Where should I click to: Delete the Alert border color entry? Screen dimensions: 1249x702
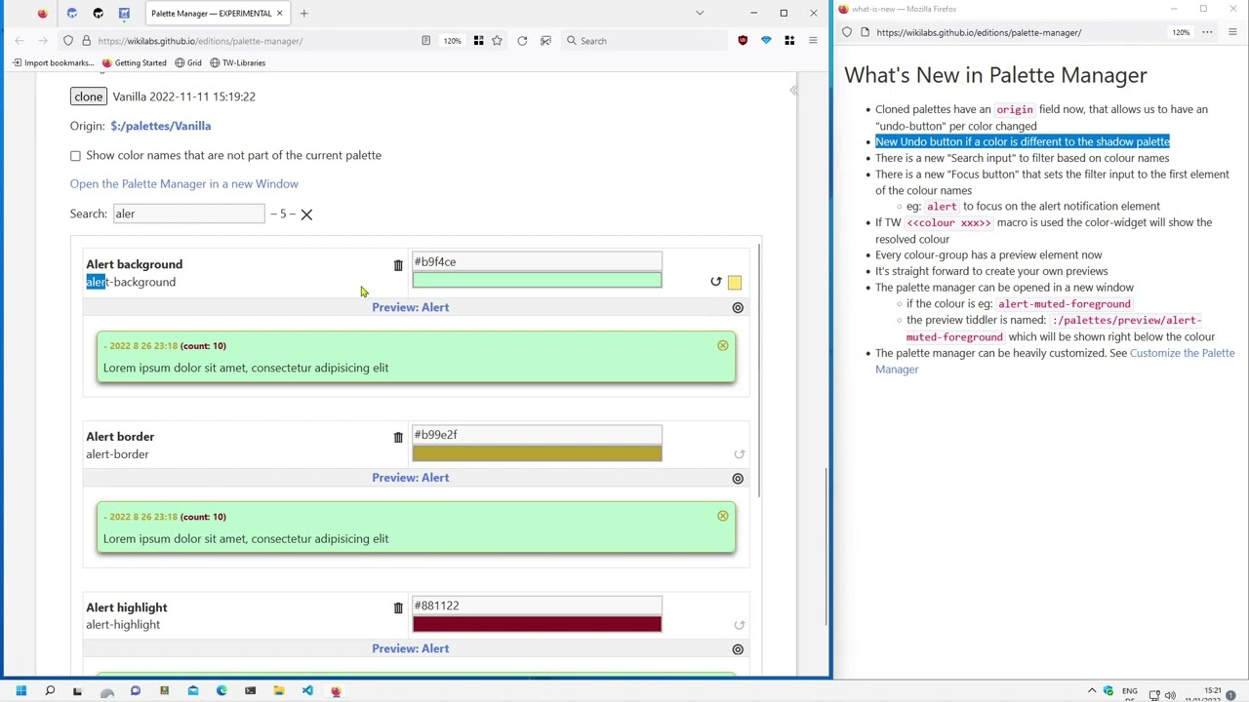tap(397, 437)
